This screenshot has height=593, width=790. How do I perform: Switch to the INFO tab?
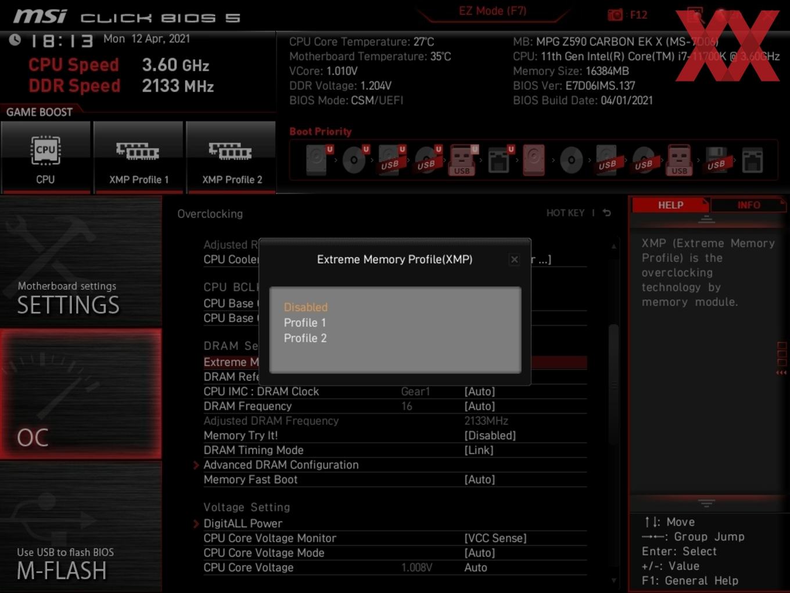(x=749, y=205)
